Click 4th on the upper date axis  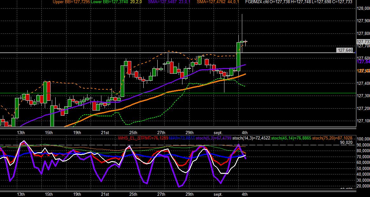(245, 132)
